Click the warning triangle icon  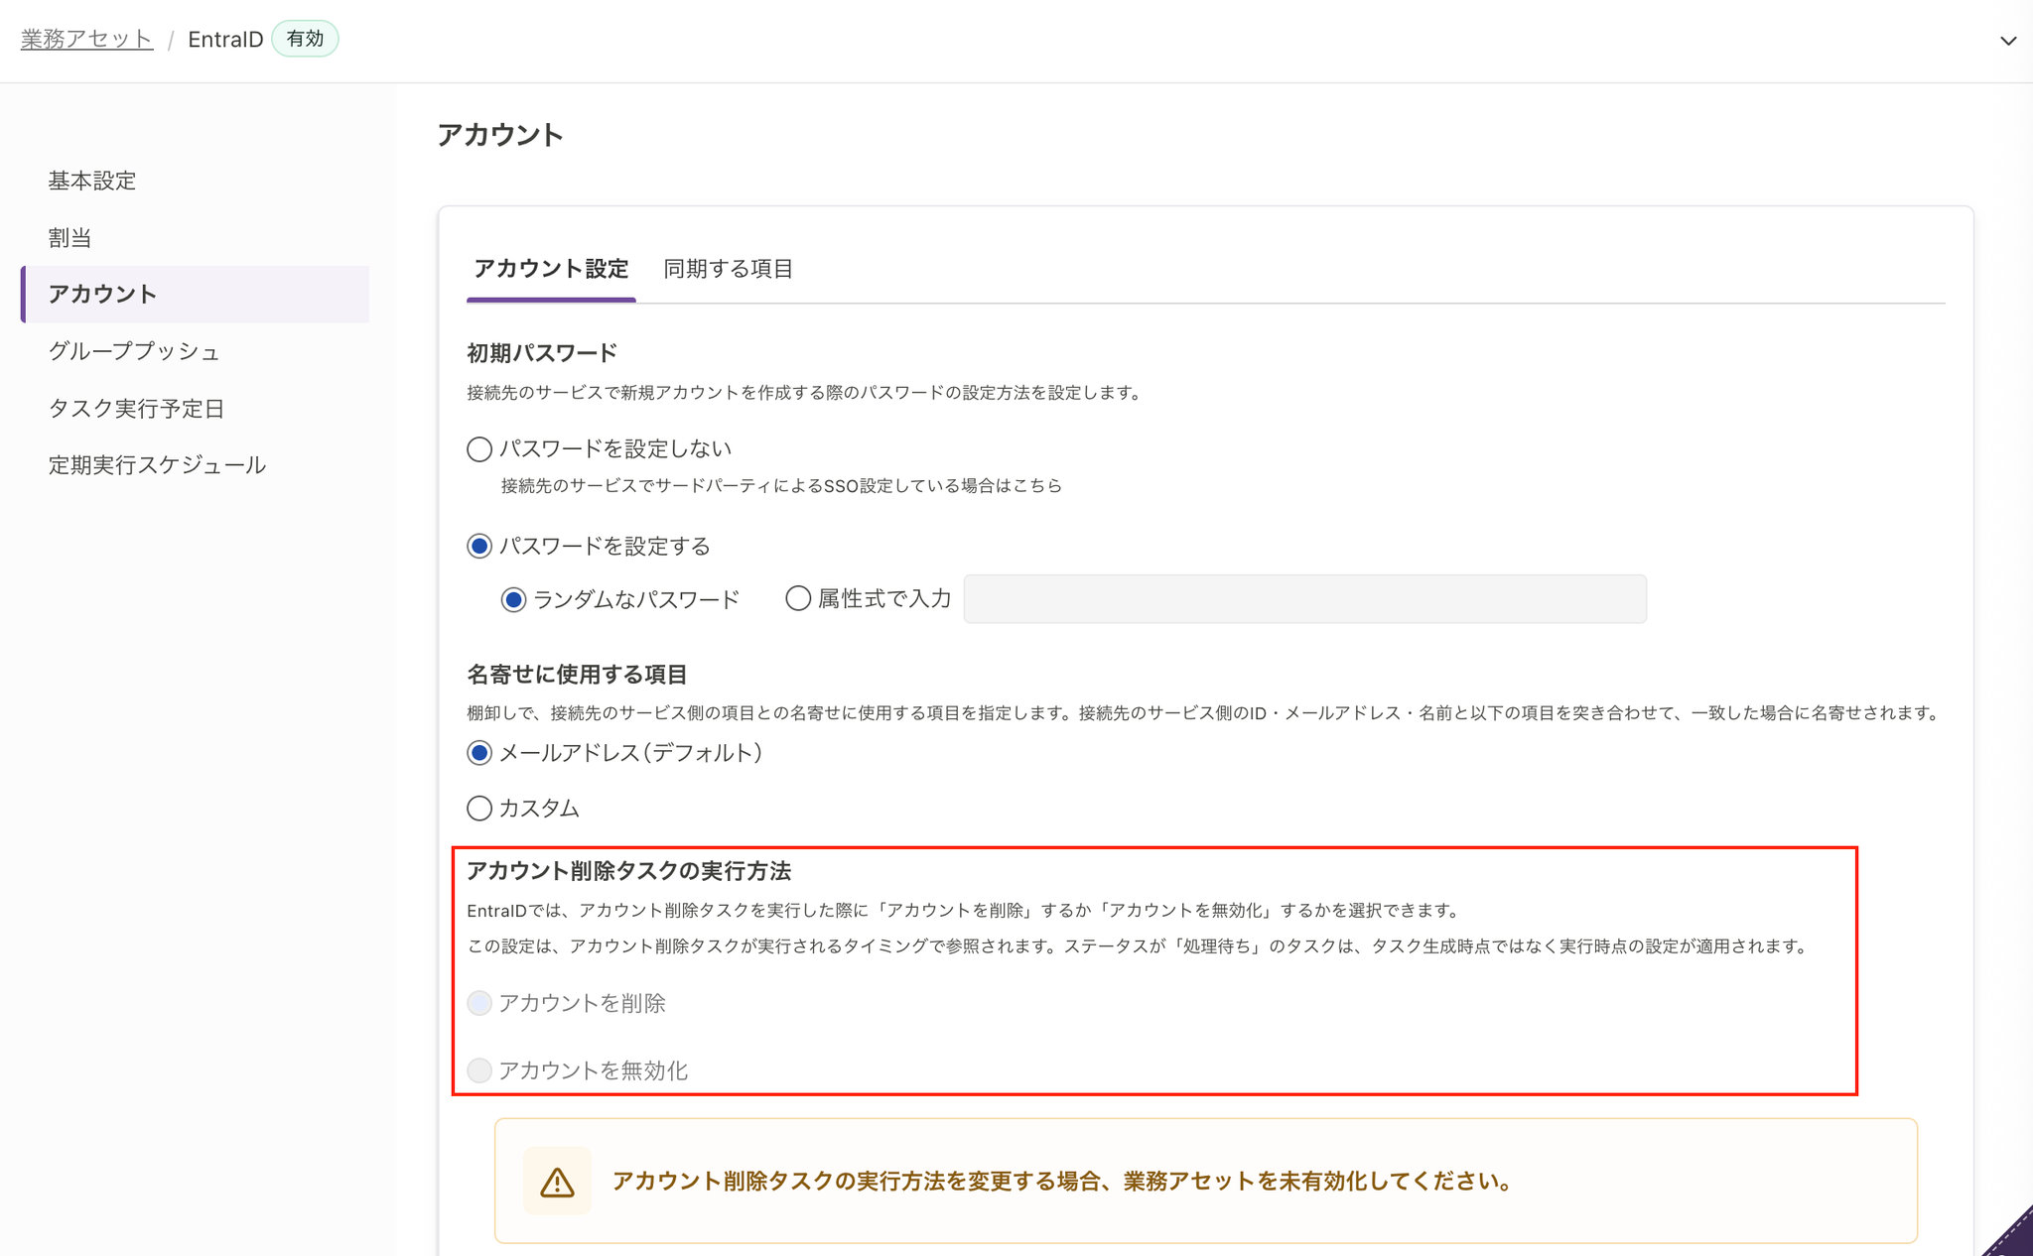(x=557, y=1182)
